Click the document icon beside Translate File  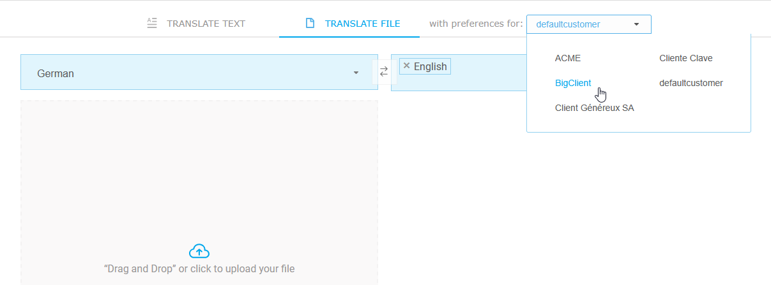click(x=310, y=24)
